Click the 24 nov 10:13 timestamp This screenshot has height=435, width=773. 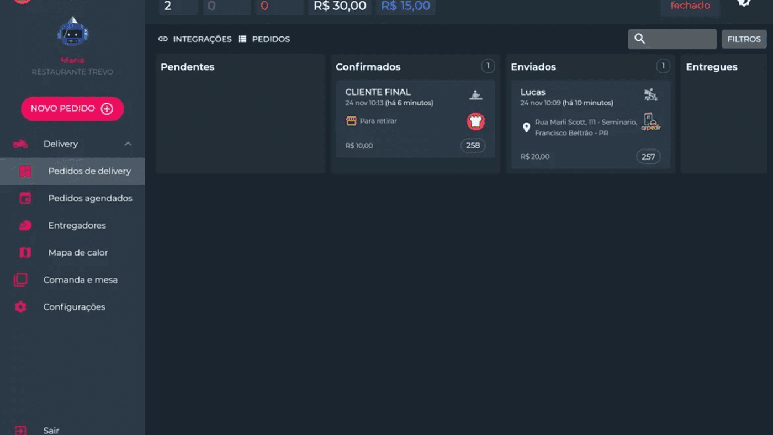tap(389, 103)
